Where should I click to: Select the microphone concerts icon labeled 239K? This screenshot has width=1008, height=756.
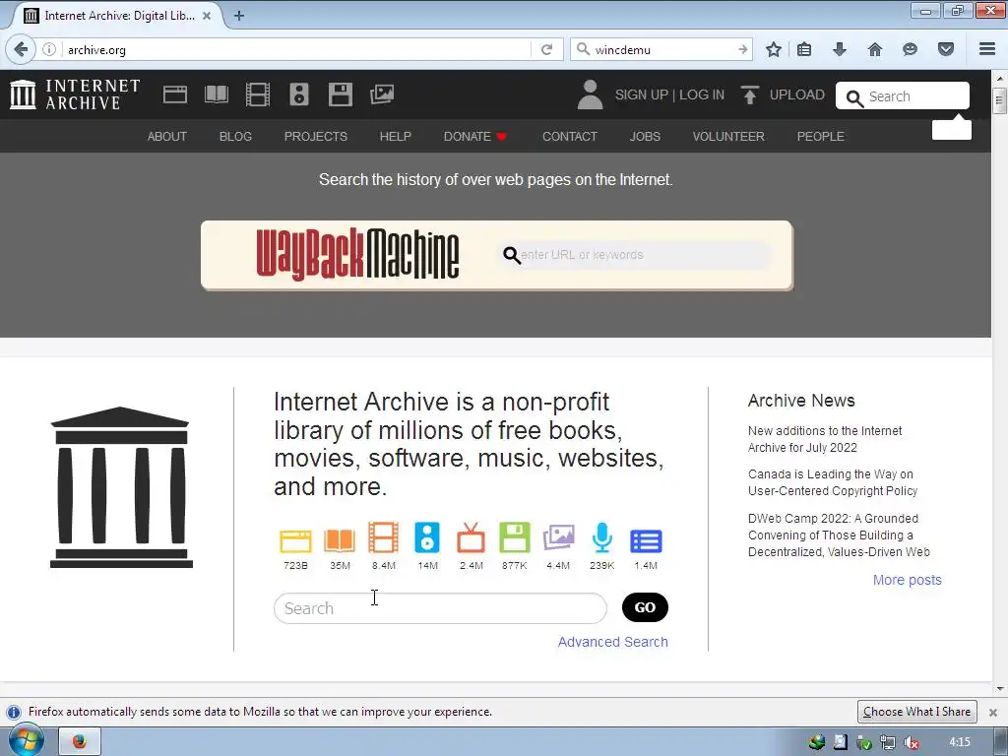coord(602,537)
